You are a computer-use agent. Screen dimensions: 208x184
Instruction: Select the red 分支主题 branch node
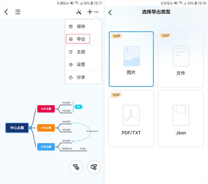46,109
